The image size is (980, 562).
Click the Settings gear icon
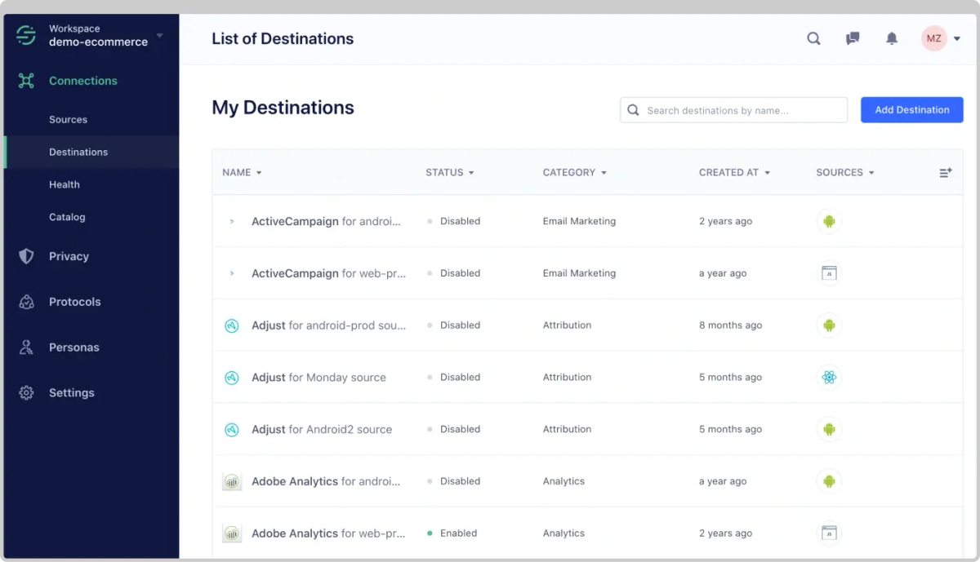pyautogui.click(x=26, y=393)
